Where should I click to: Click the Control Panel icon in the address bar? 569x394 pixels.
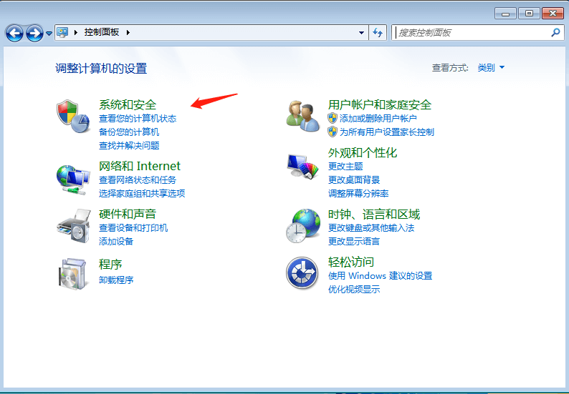point(63,32)
